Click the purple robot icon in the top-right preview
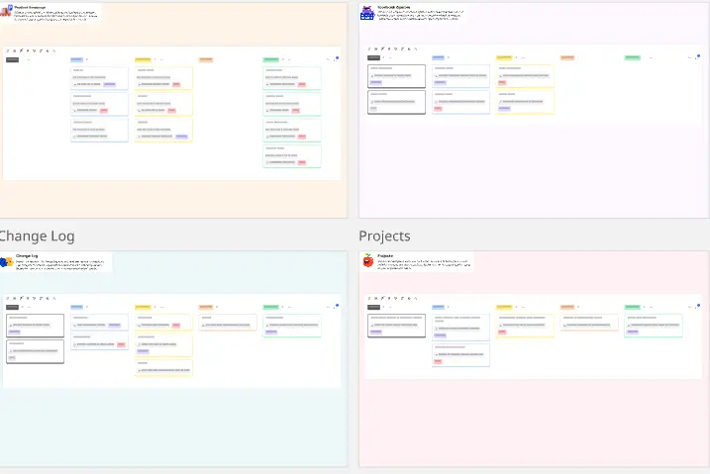Screen dimensions: 710x474 click(367, 13)
